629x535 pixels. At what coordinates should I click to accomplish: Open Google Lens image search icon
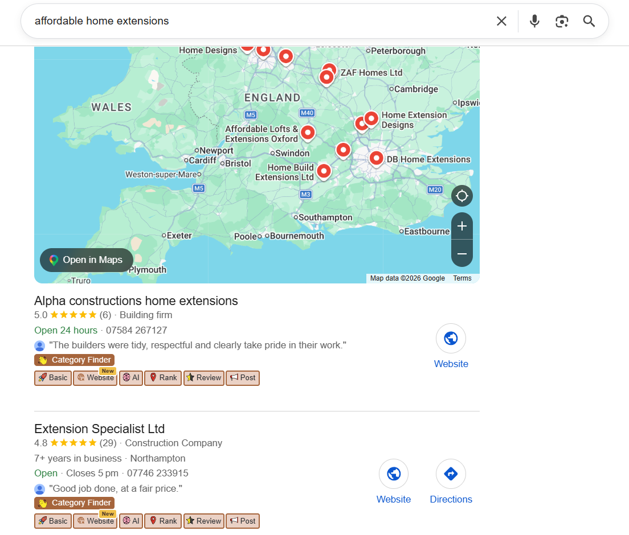coord(562,21)
